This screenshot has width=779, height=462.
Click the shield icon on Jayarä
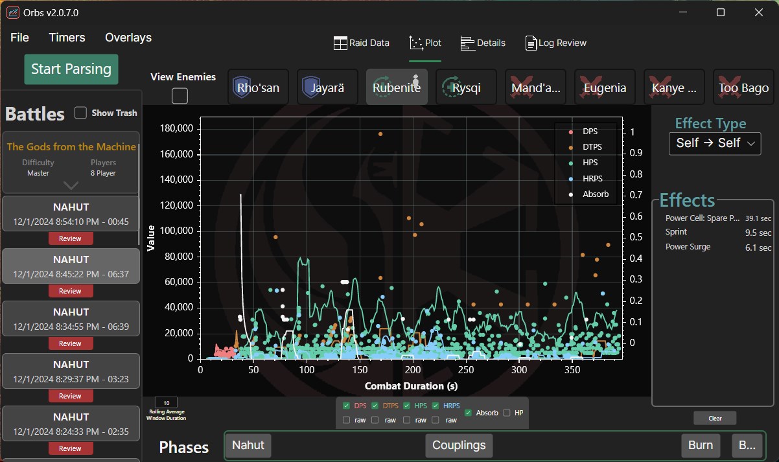coord(311,87)
